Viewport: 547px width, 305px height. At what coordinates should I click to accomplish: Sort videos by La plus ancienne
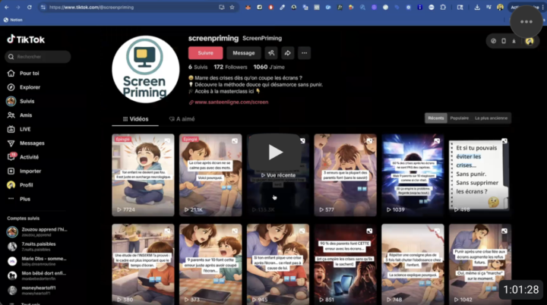pyautogui.click(x=492, y=118)
